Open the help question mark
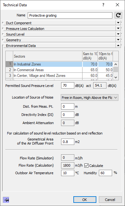This screenshot has width=125, height=206. pos(103,5)
